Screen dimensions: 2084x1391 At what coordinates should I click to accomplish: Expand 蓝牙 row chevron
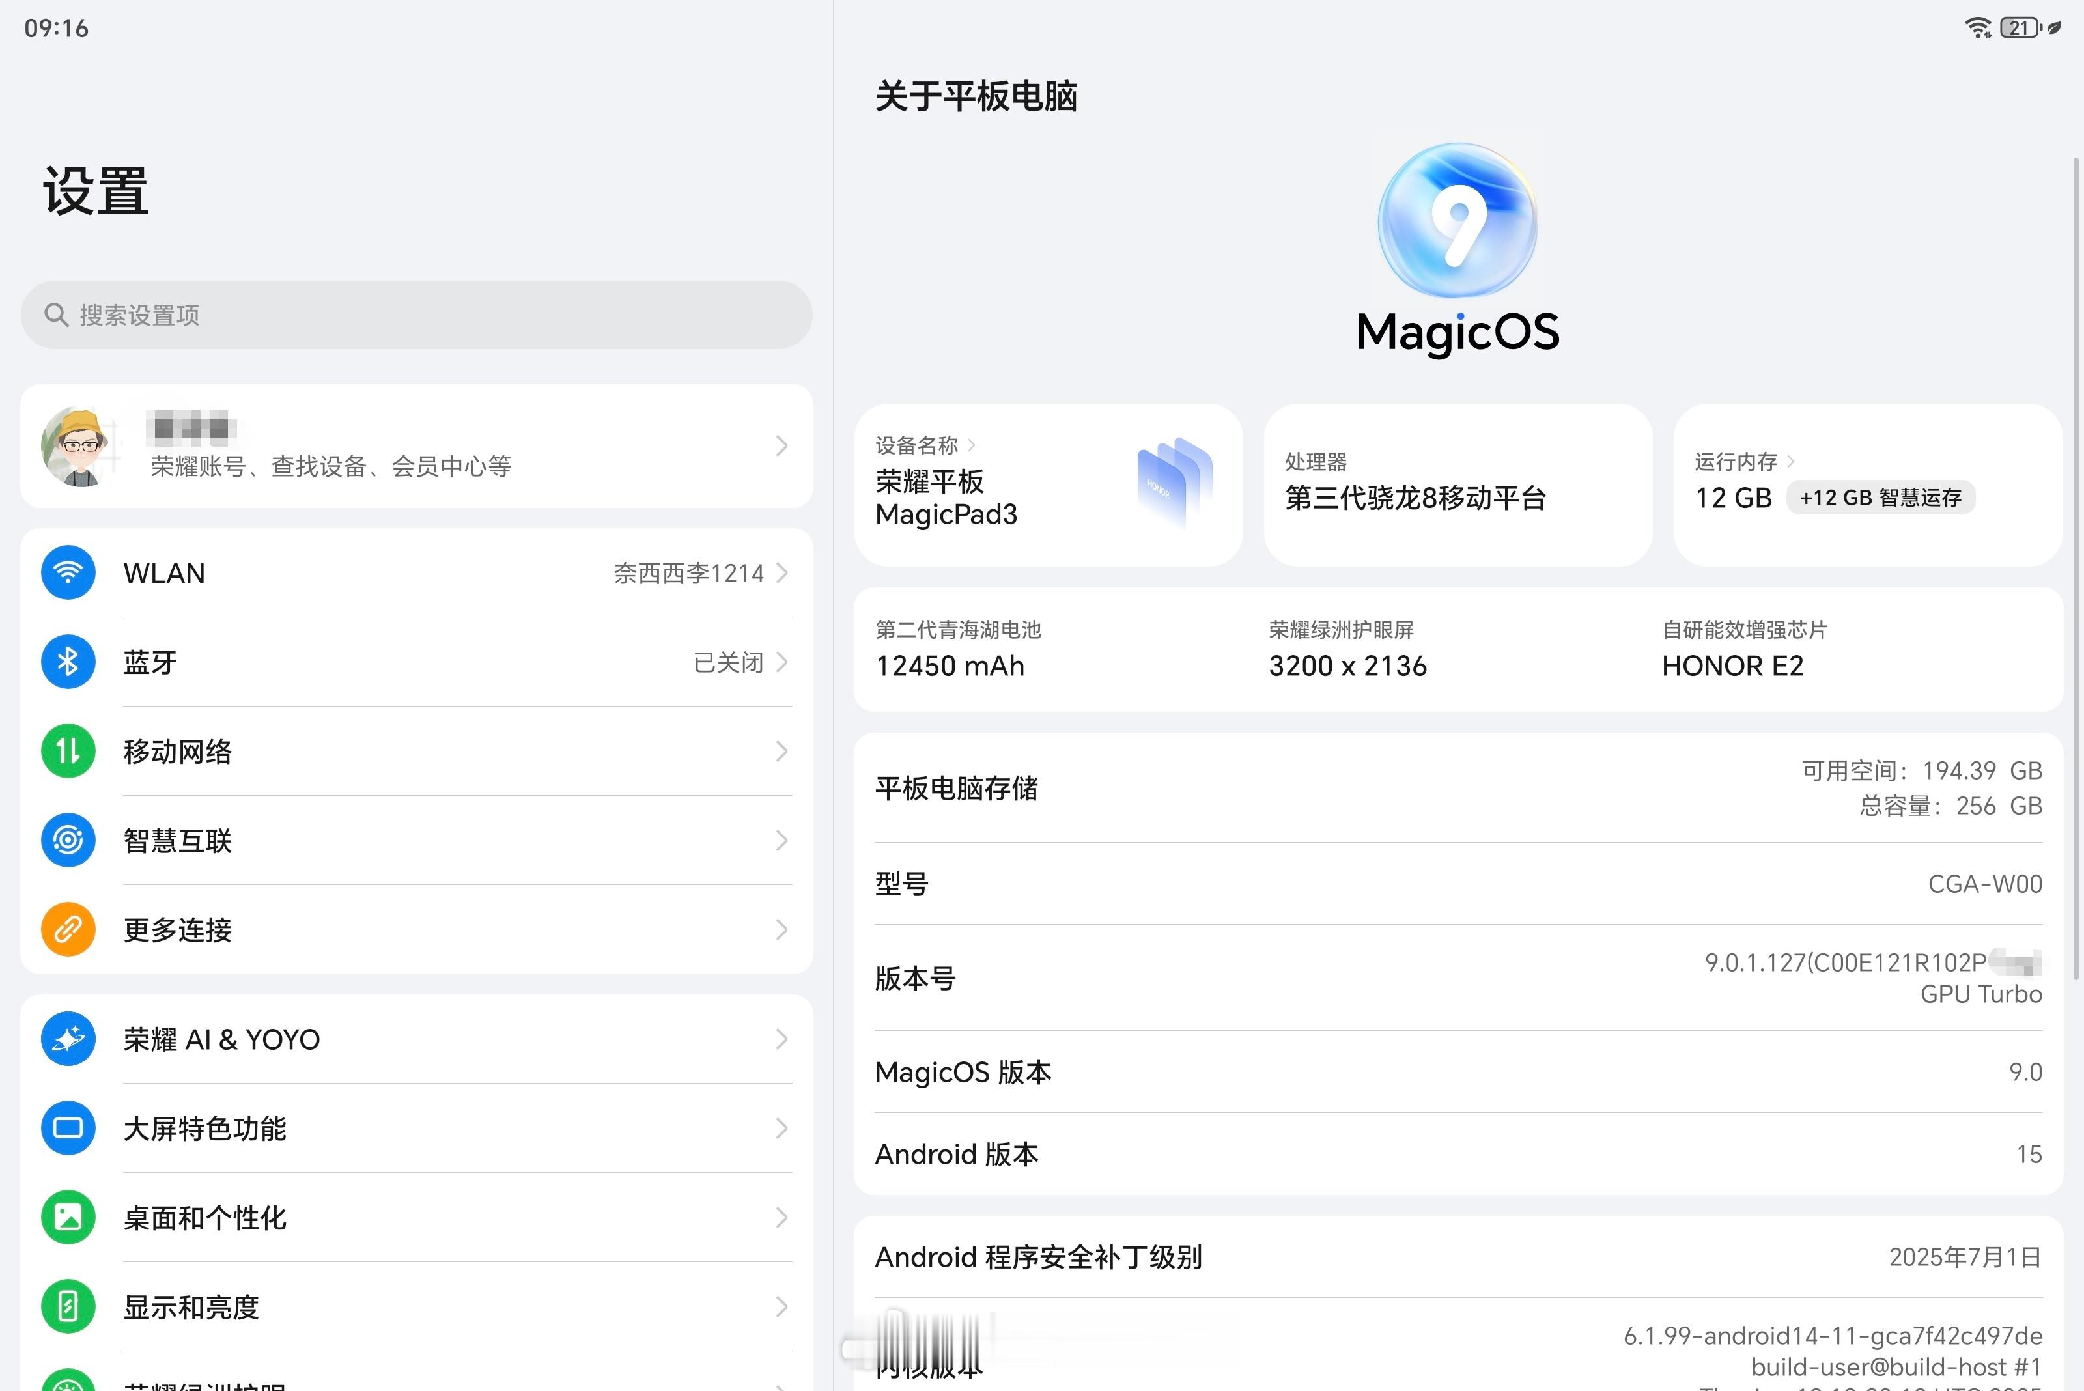coord(781,662)
